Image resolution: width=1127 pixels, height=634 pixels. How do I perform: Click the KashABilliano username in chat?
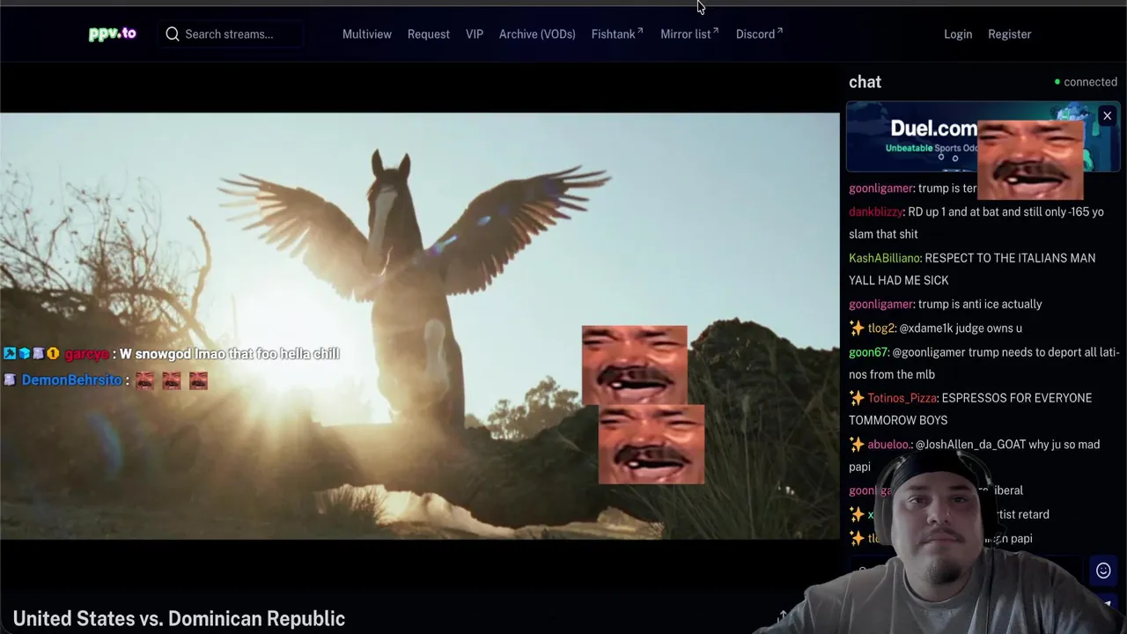click(884, 257)
